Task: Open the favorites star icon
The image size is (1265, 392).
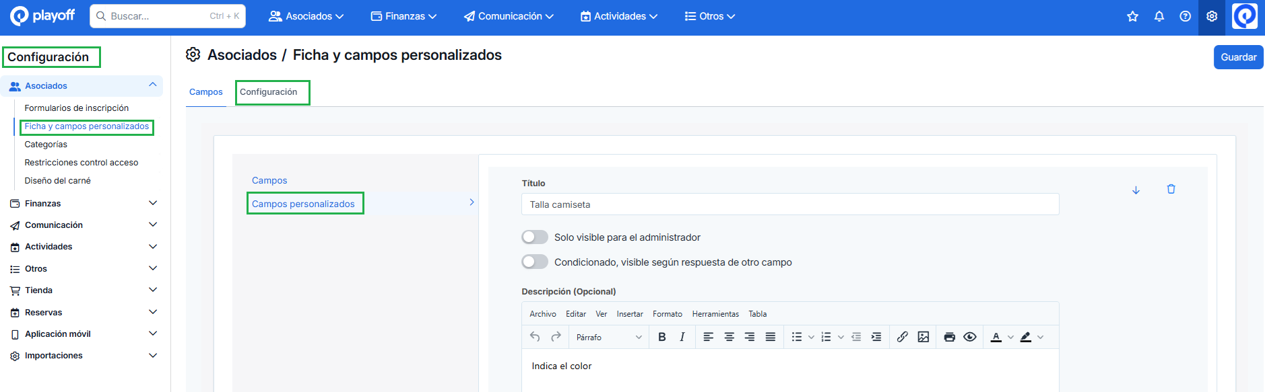Action: coord(1132,16)
